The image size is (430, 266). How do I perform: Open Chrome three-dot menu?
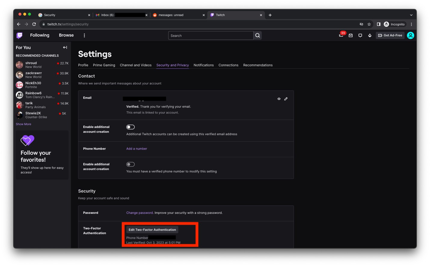tap(411, 24)
